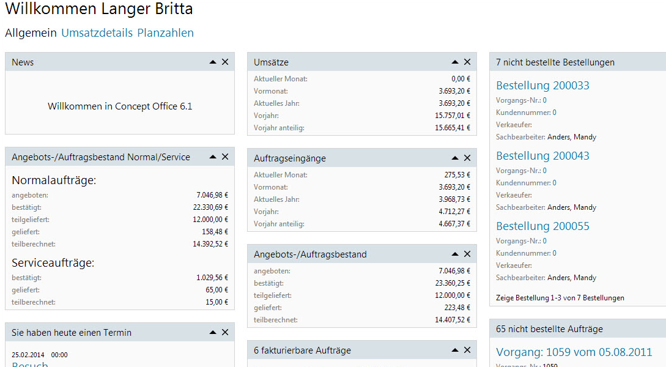
Task: Open the Planzahlen tab
Action: point(165,33)
